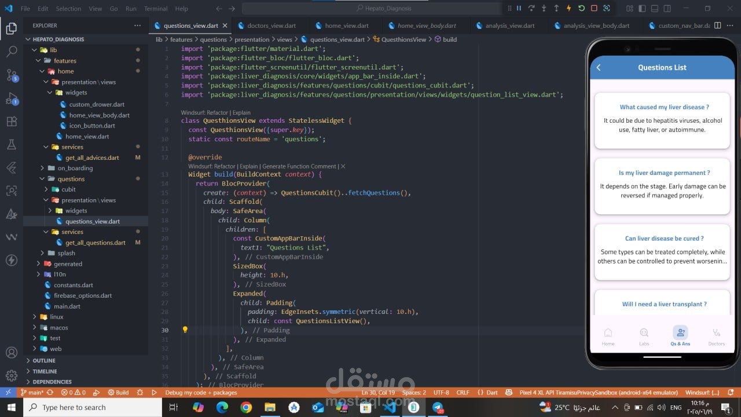Tap back arrow in emulator Questions List
The width and height of the screenshot is (741, 417).
tap(599, 67)
